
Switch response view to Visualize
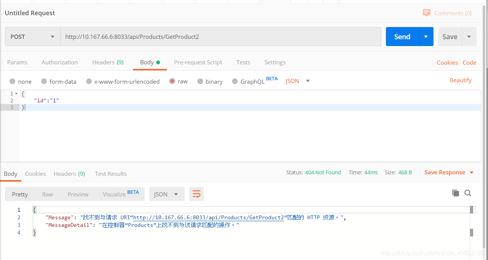click(x=121, y=194)
